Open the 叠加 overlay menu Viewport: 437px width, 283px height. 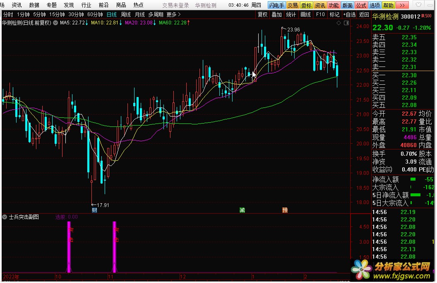[277, 14]
